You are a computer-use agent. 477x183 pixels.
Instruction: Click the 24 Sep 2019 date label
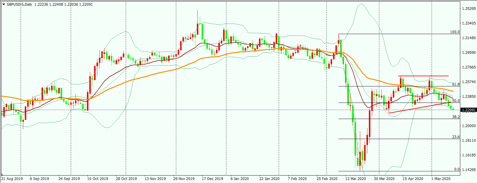click(x=69, y=179)
